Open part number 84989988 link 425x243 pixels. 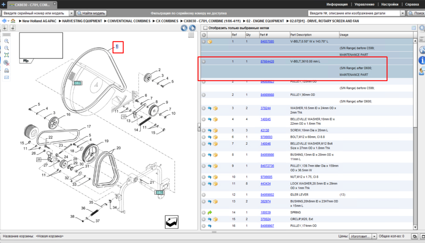pos(267,95)
